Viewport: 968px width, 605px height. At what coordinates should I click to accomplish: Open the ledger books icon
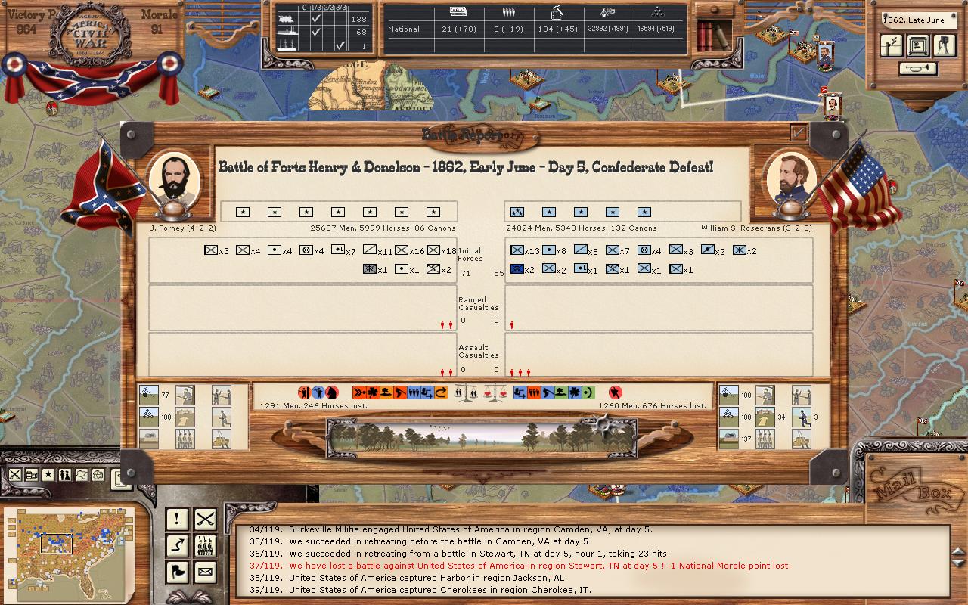click(x=713, y=36)
